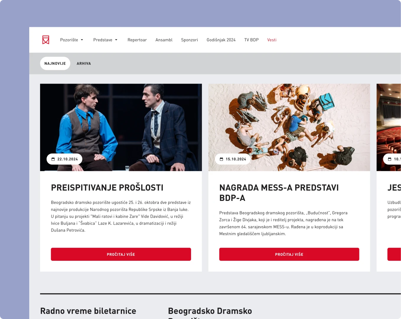401x319 pixels.
Task: Open the Preispitivanje prošlosti headline
Action: coord(107,188)
